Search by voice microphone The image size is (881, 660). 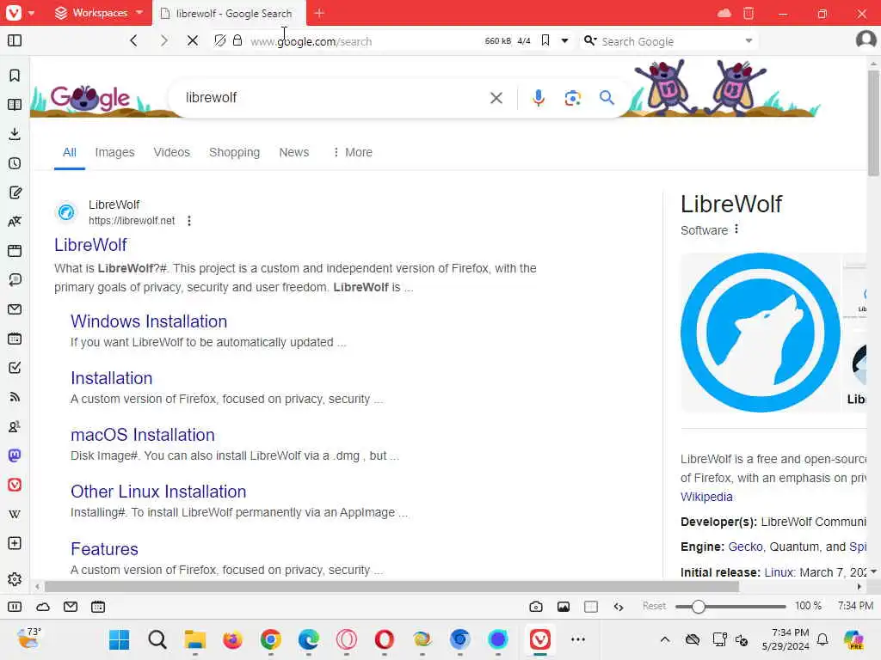[x=539, y=98]
